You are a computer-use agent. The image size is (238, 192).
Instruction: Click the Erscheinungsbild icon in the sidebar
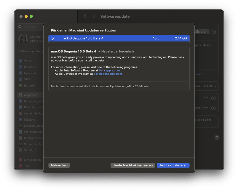(21, 126)
